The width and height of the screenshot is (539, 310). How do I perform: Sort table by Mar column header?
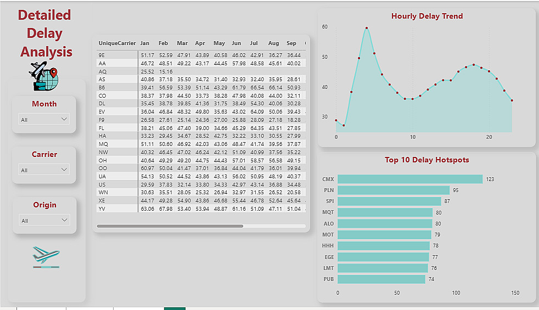[x=182, y=43]
